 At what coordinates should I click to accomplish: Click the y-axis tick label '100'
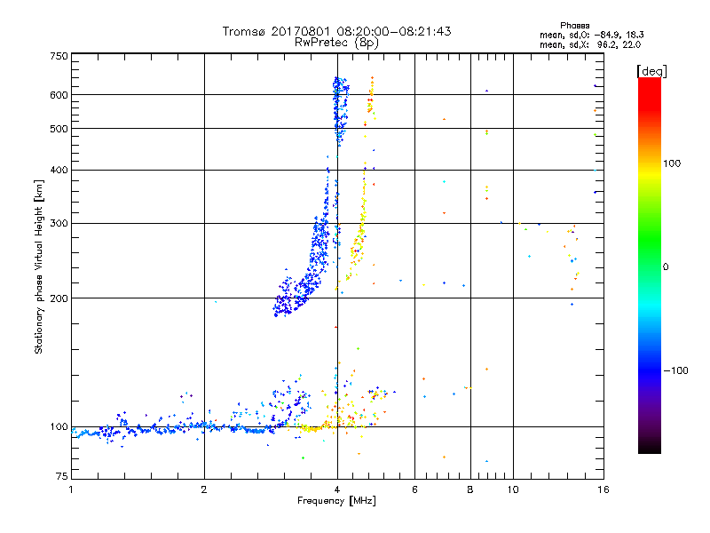click(59, 426)
